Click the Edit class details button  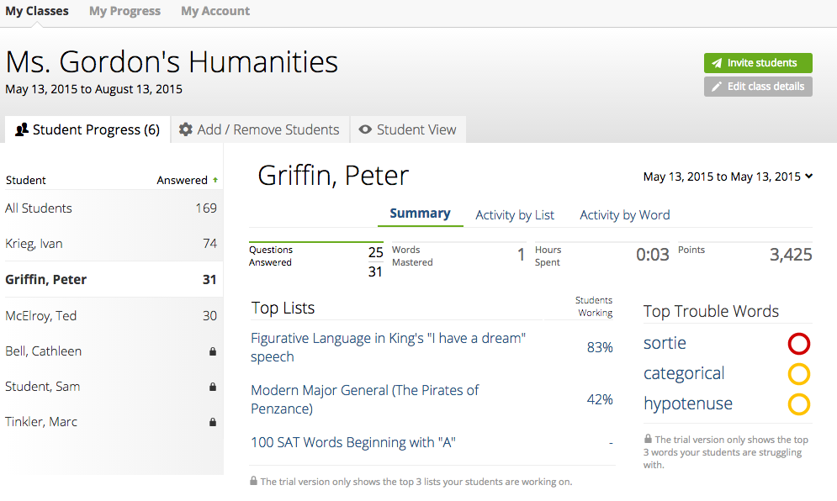pyautogui.click(x=758, y=87)
